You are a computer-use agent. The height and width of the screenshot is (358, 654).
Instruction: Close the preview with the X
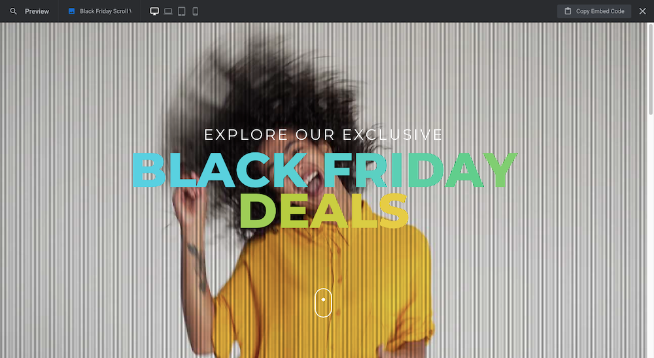pos(643,11)
